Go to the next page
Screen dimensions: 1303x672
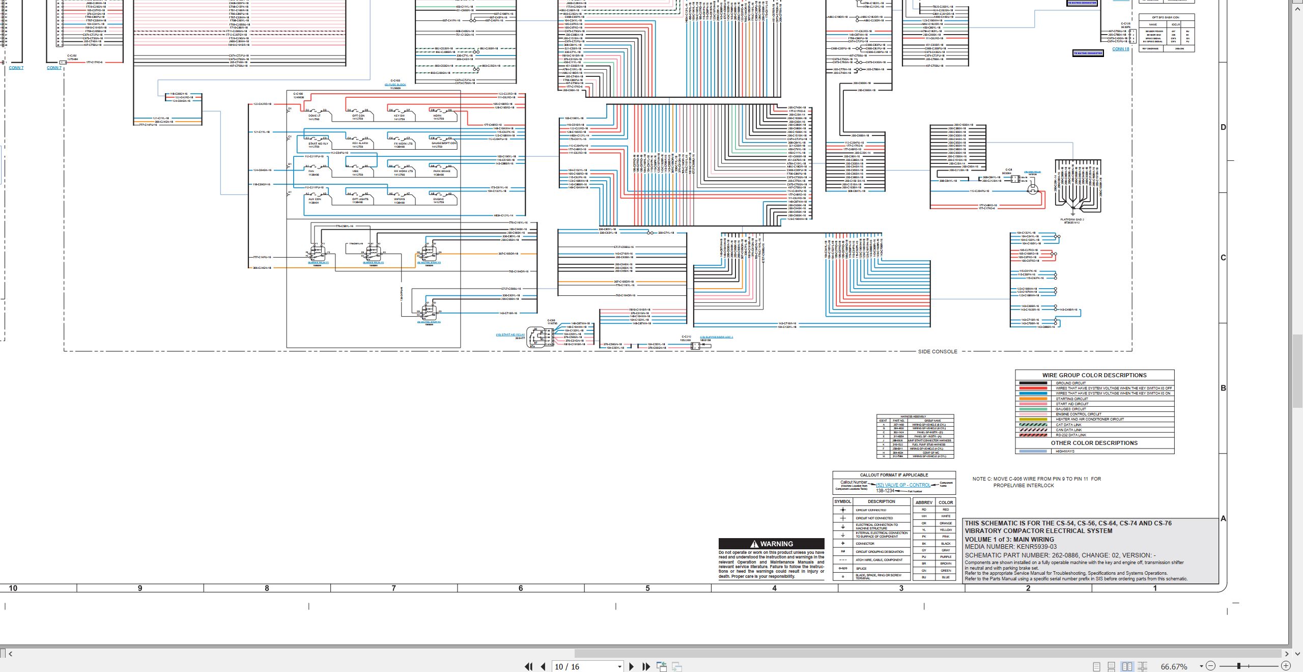[x=632, y=666]
